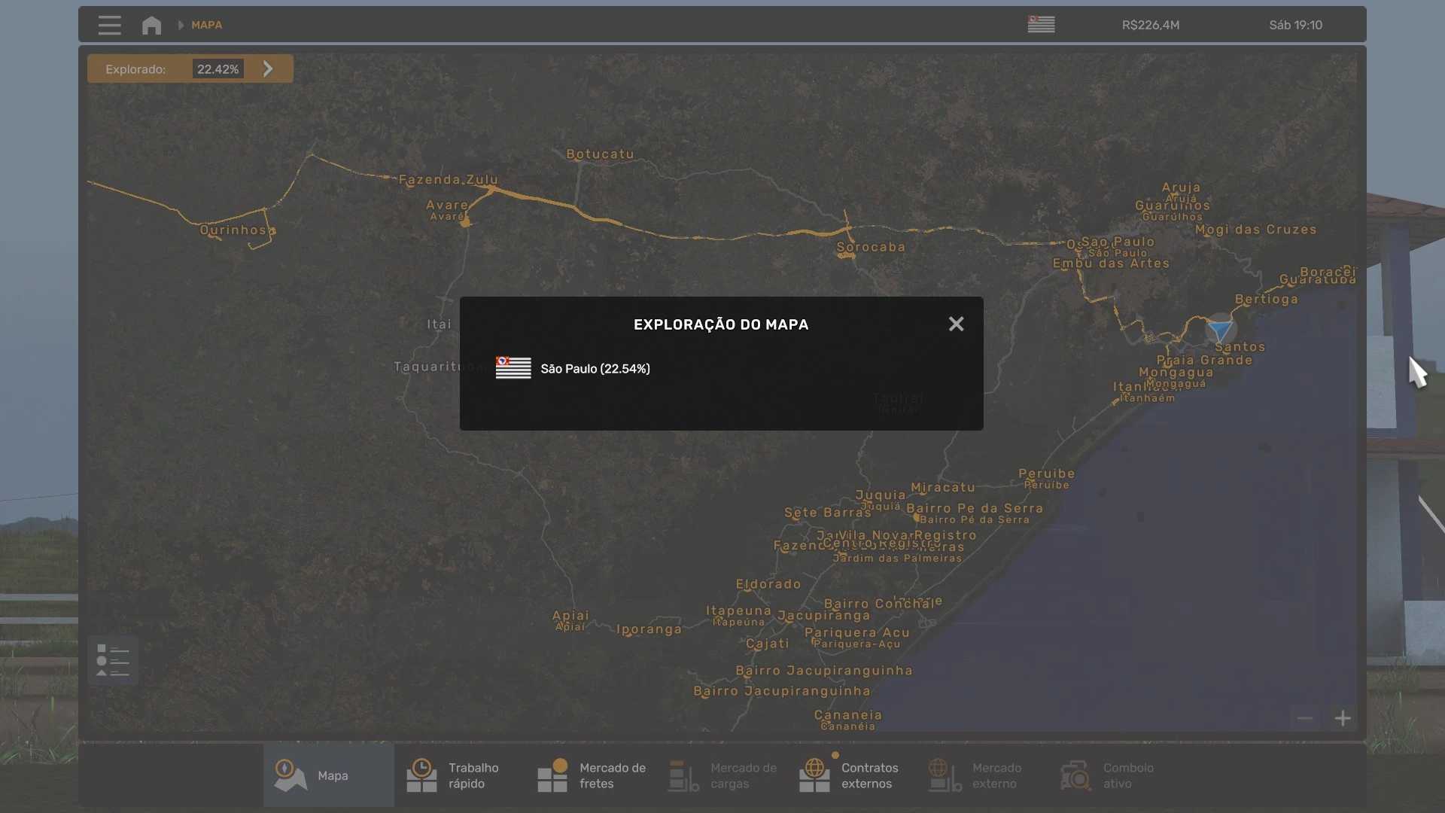Image resolution: width=1445 pixels, height=813 pixels.
Task: Open Mercado de fretes tab
Action: point(591,775)
